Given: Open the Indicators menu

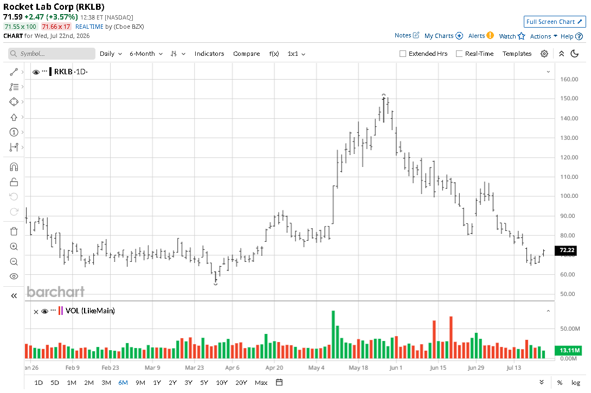Looking at the screenshot, I should [209, 54].
